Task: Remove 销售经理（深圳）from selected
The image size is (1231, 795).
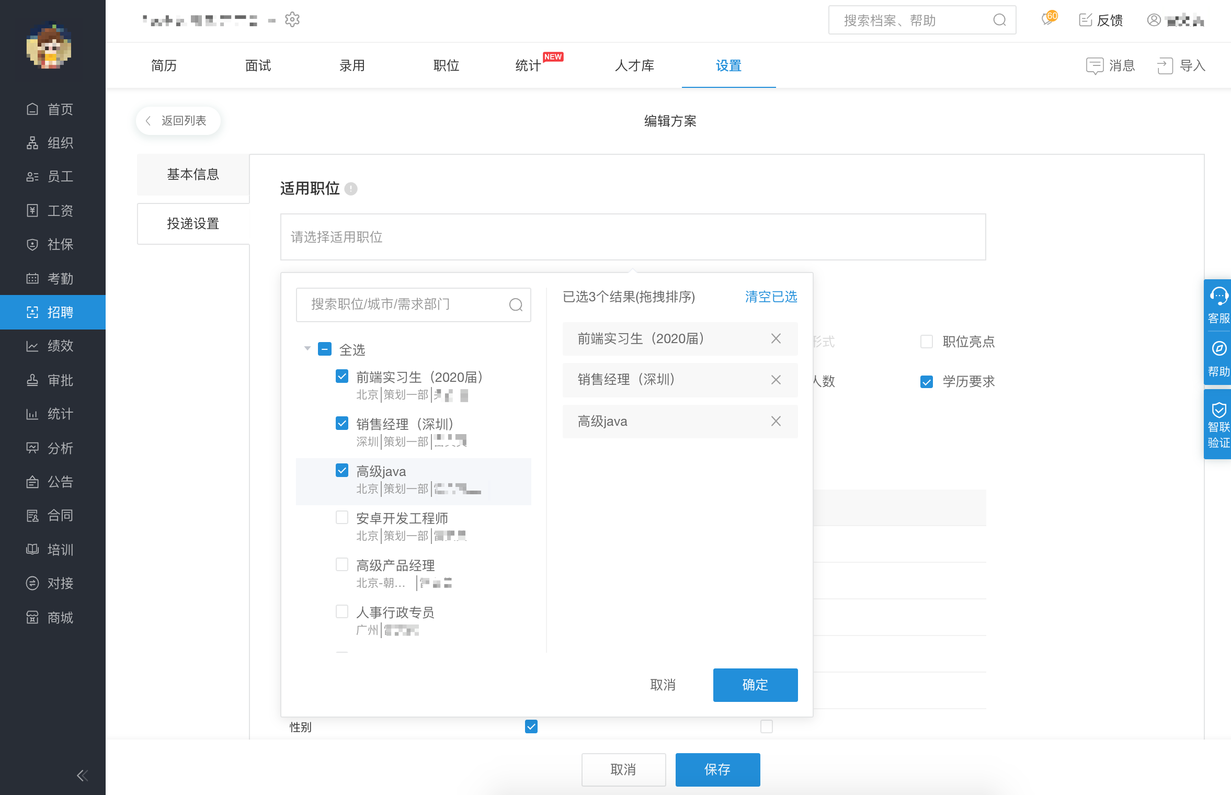Action: click(776, 380)
